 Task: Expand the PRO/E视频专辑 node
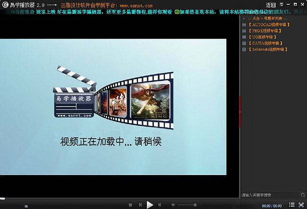point(244,31)
